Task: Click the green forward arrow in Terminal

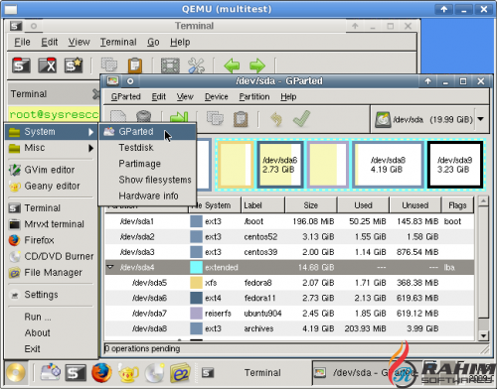Action: [x=257, y=65]
